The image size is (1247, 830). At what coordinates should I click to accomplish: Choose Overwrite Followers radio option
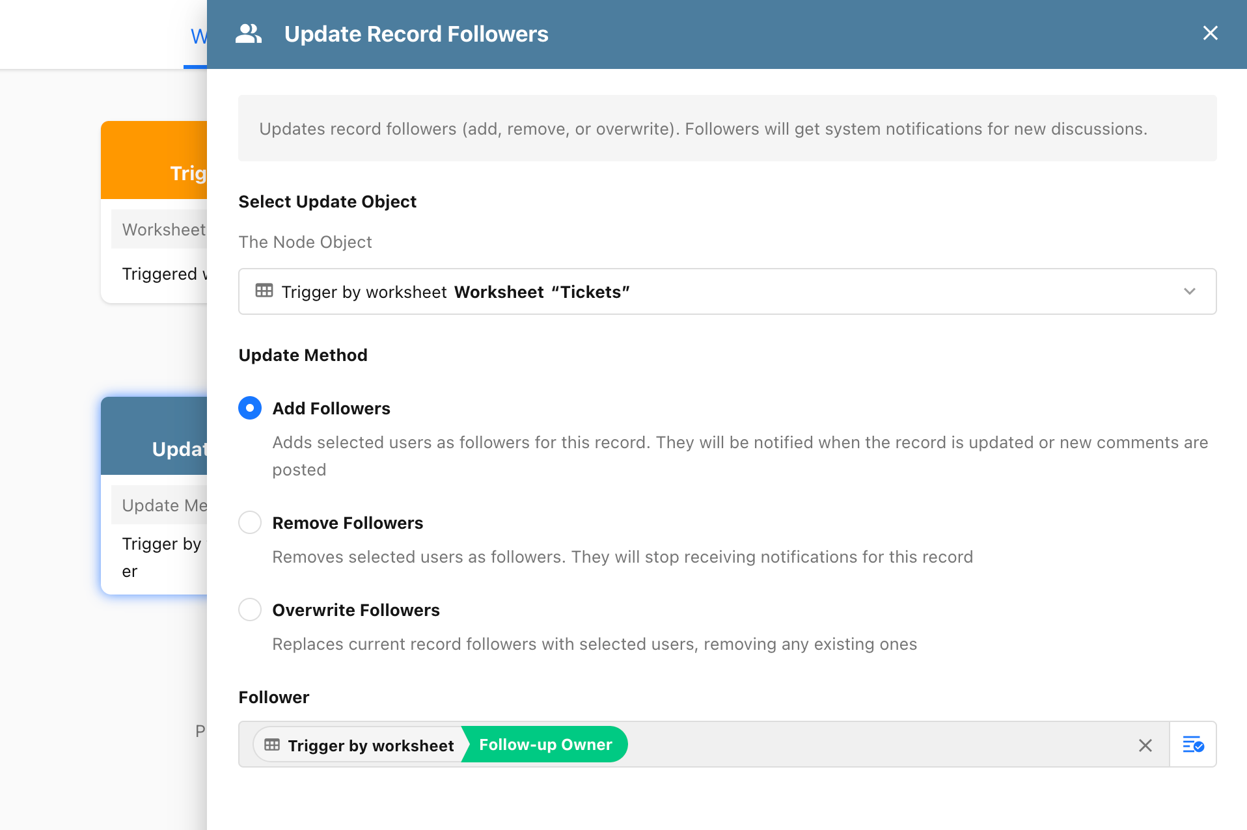point(250,609)
